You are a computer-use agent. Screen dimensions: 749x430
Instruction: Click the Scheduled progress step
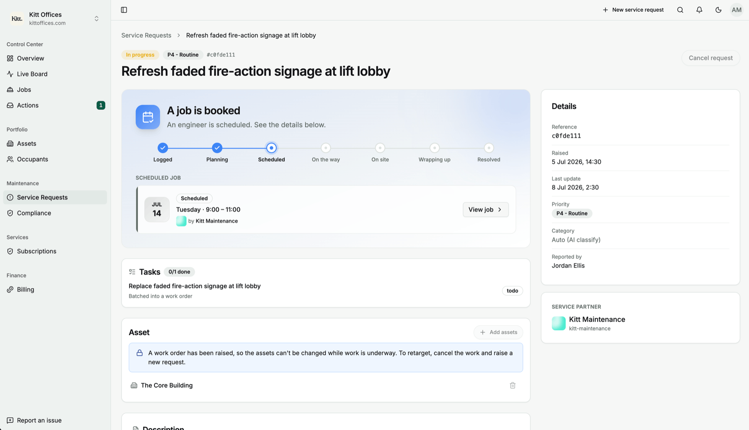271,152
